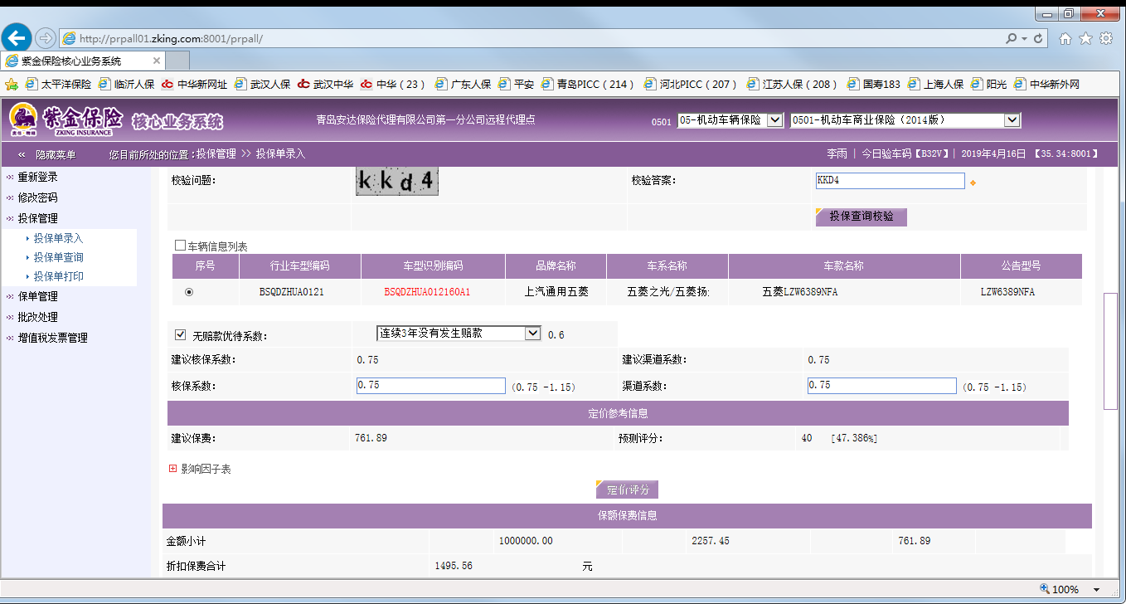Viewport: 1126px width, 604px height.
Task: Click the address bar search magnifier icon
Action: [1011, 38]
